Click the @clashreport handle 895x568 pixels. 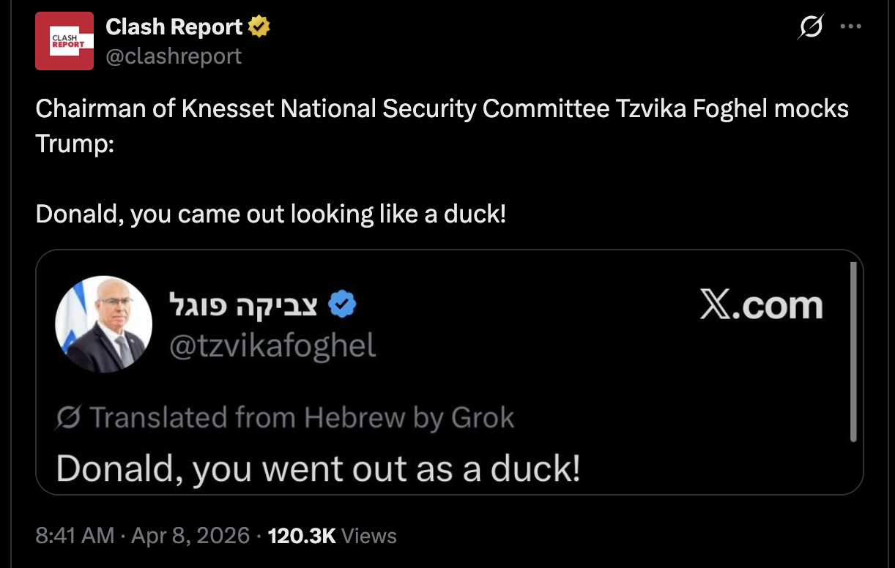174,56
